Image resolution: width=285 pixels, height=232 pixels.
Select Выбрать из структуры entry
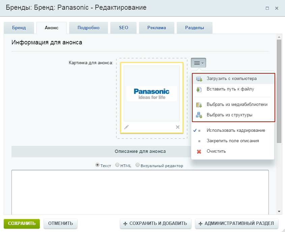coord(233,115)
